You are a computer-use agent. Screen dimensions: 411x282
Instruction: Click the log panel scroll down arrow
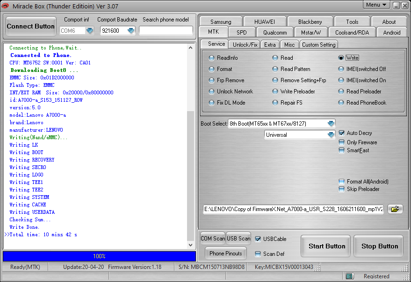pos(191,245)
